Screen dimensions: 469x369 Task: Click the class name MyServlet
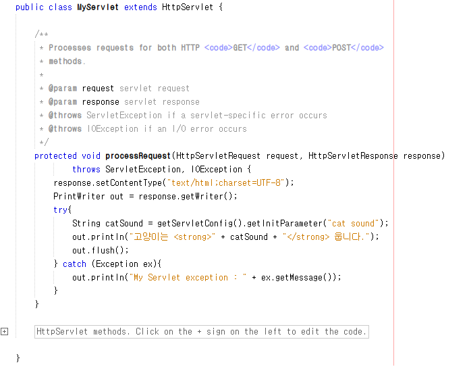(98, 7)
